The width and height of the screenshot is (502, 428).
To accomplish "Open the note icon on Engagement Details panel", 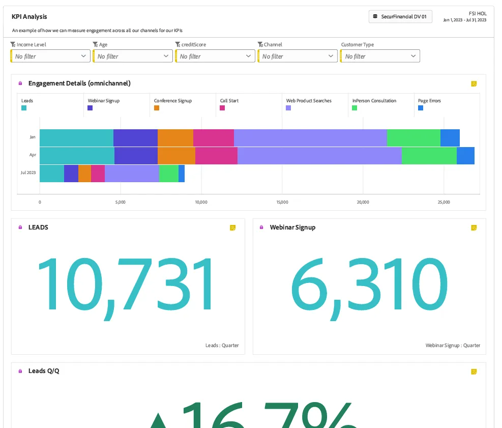I will click(x=474, y=83).
